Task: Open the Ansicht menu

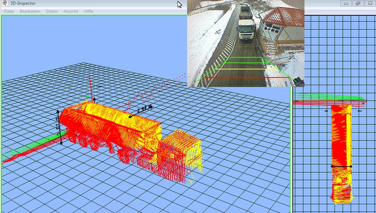Action: pos(71,11)
